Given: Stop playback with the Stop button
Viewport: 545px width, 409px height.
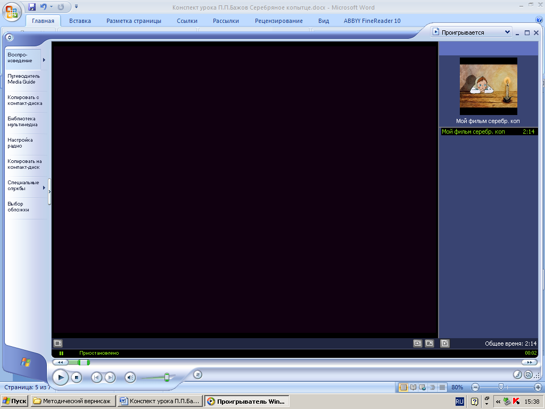Looking at the screenshot, I should click(x=77, y=378).
